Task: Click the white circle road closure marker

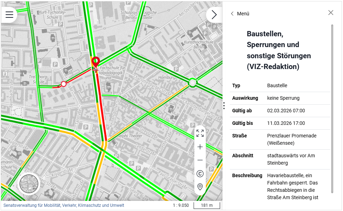Action: pyautogui.click(x=64, y=84)
